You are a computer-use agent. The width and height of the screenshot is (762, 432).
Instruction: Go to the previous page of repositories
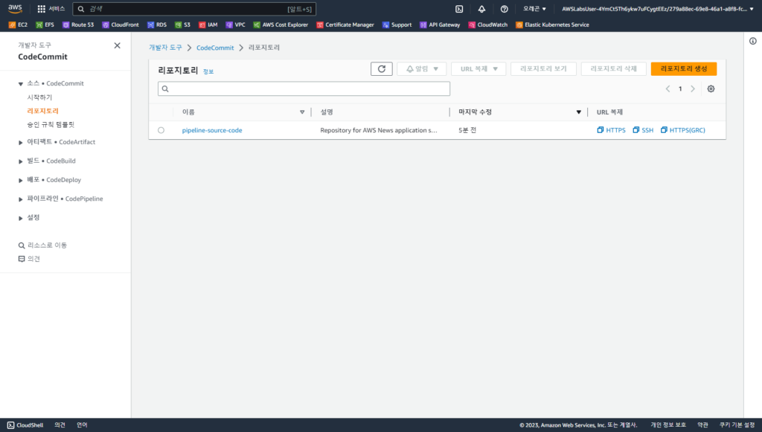pyautogui.click(x=667, y=88)
